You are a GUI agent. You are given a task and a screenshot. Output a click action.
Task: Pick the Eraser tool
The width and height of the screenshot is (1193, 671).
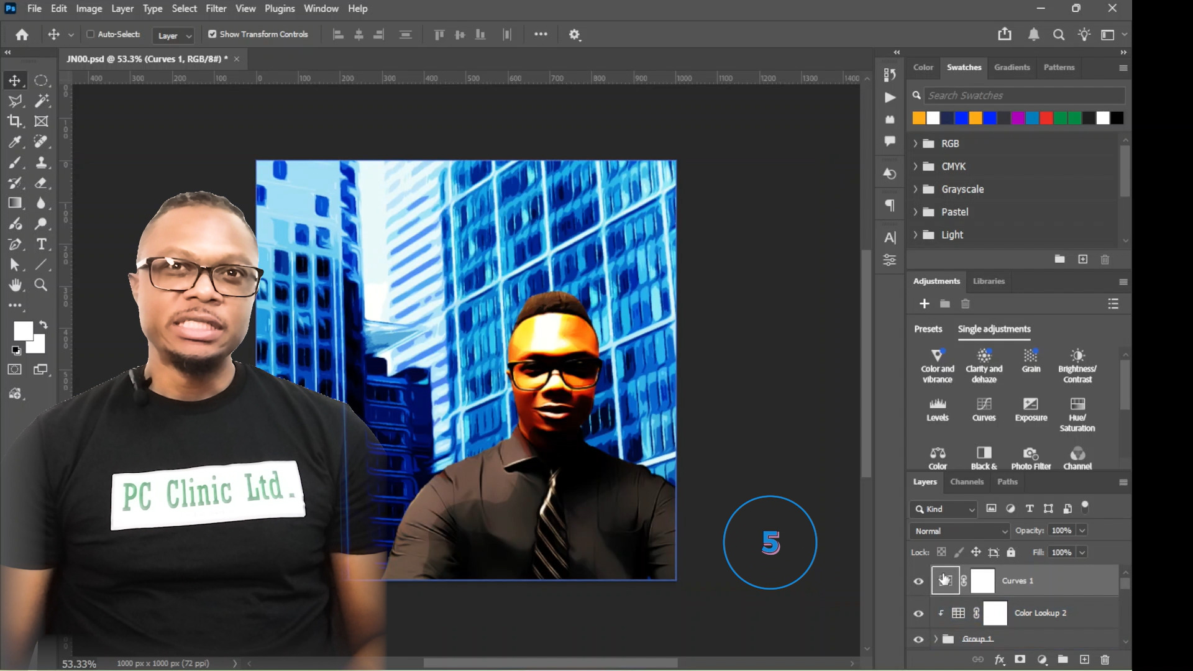(41, 183)
